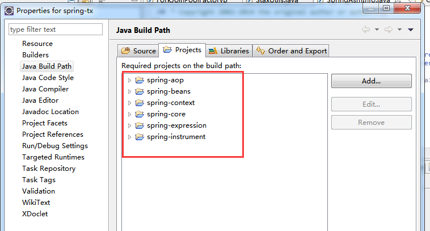The image size is (430, 231).
Task: Click the spring-aop folder icon
Action: point(140,80)
